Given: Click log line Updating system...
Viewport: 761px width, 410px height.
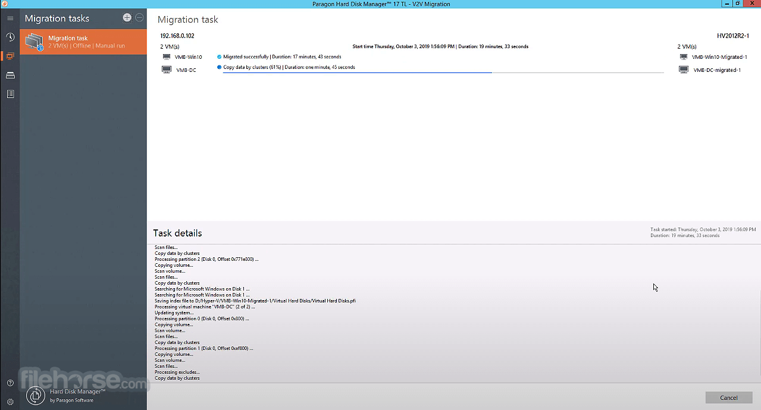Looking at the screenshot, I should 174,313.
